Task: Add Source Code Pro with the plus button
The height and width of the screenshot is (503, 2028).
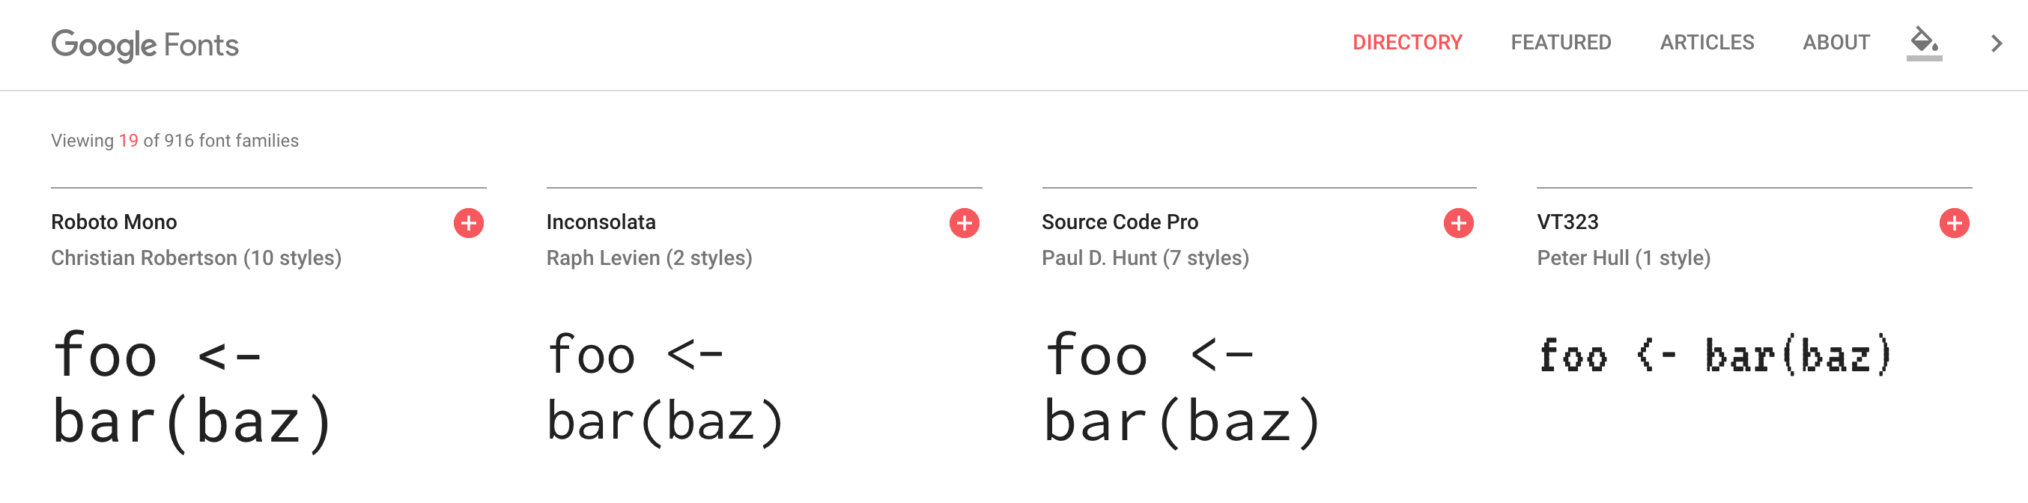Action: click(x=1458, y=223)
